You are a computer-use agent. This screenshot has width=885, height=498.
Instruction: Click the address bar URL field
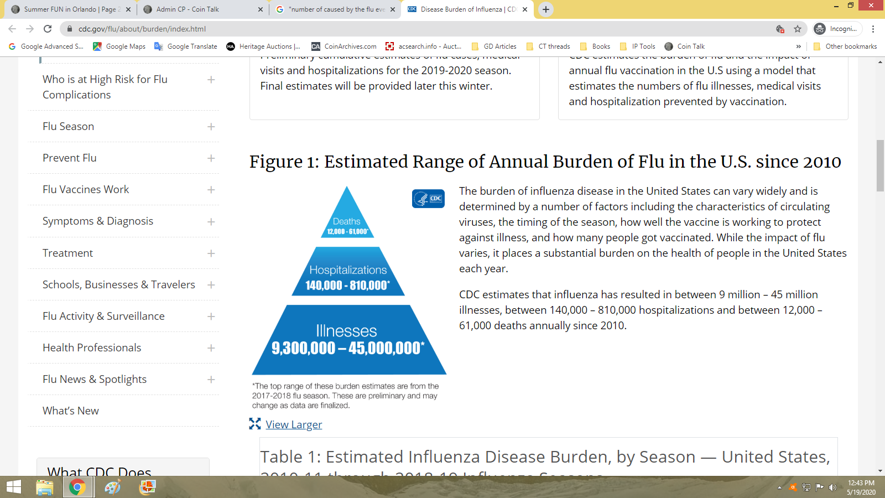point(387,29)
